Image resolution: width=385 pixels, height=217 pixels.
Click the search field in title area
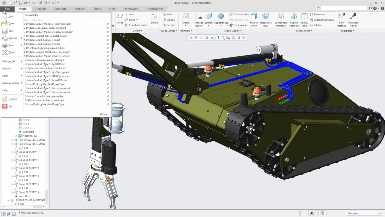pos(344,8)
